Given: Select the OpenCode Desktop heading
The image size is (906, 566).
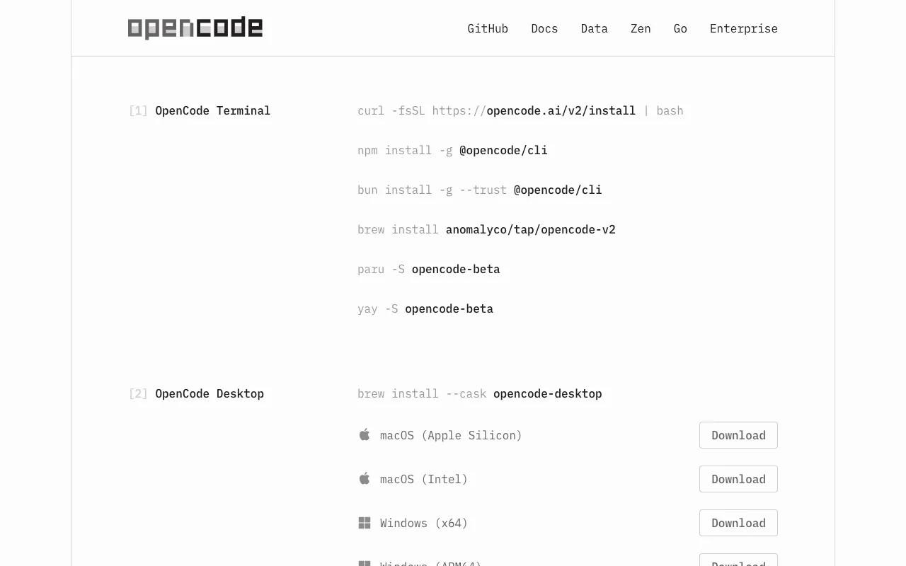Looking at the screenshot, I should tap(210, 393).
